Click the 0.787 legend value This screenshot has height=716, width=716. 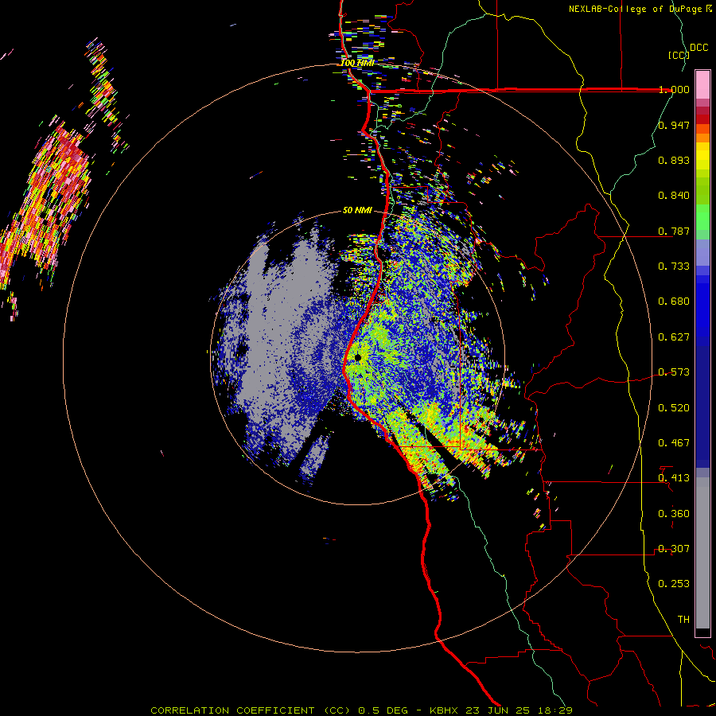(674, 231)
